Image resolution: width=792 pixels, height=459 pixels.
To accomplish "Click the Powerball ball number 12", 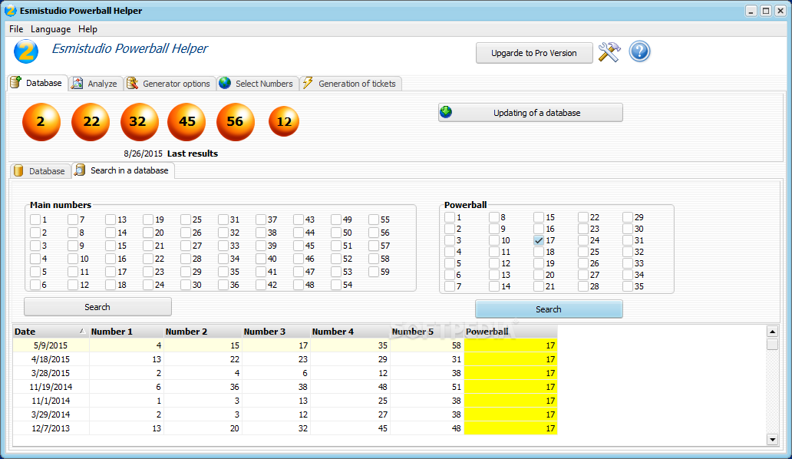I will click(x=284, y=121).
